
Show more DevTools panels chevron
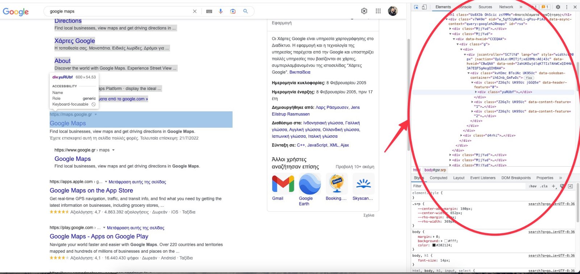pyautogui.click(x=521, y=7)
